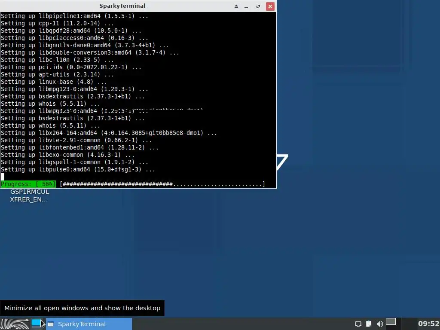
Task: Click the 09:52 panel clock
Action: [x=428, y=324]
